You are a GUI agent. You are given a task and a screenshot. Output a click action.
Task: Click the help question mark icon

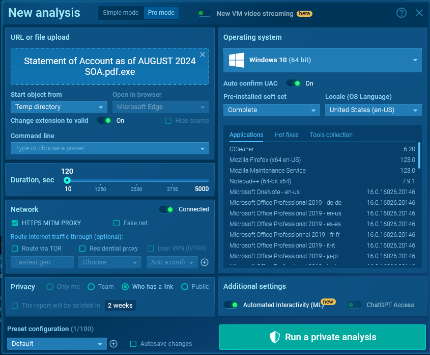[402, 13]
